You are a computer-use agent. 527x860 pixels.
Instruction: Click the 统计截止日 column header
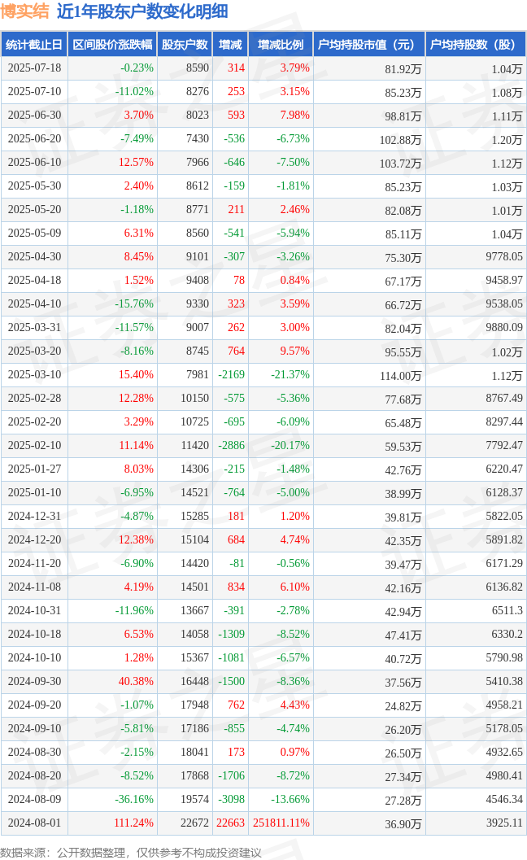34,45
